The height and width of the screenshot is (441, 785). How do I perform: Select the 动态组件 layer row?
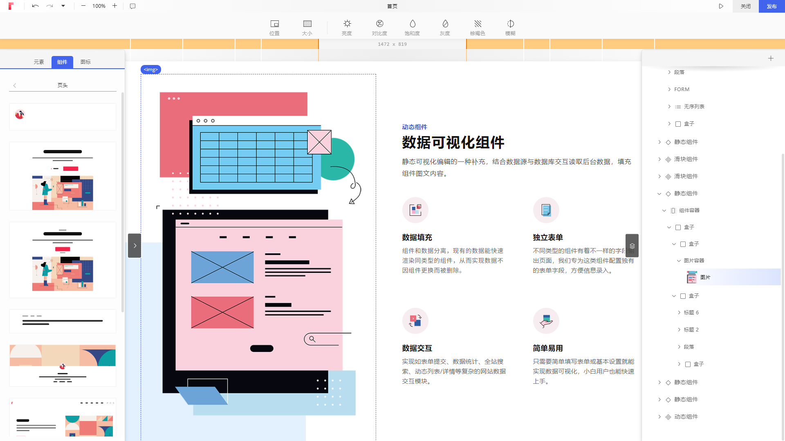click(x=711, y=417)
